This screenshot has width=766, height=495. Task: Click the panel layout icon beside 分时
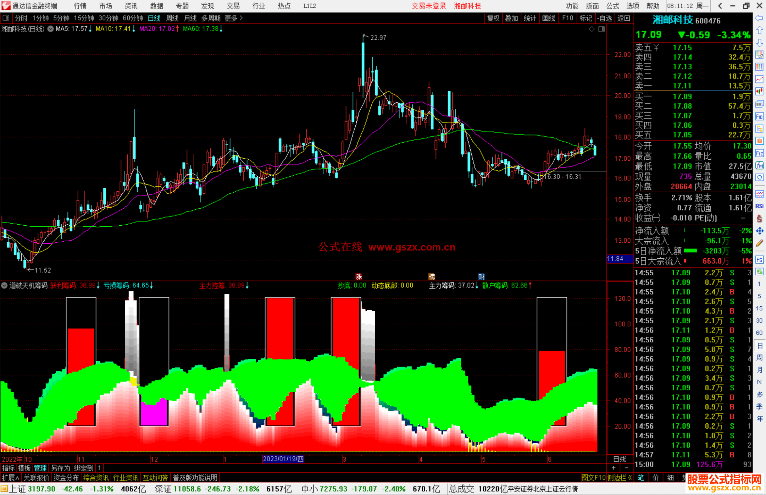6,18
